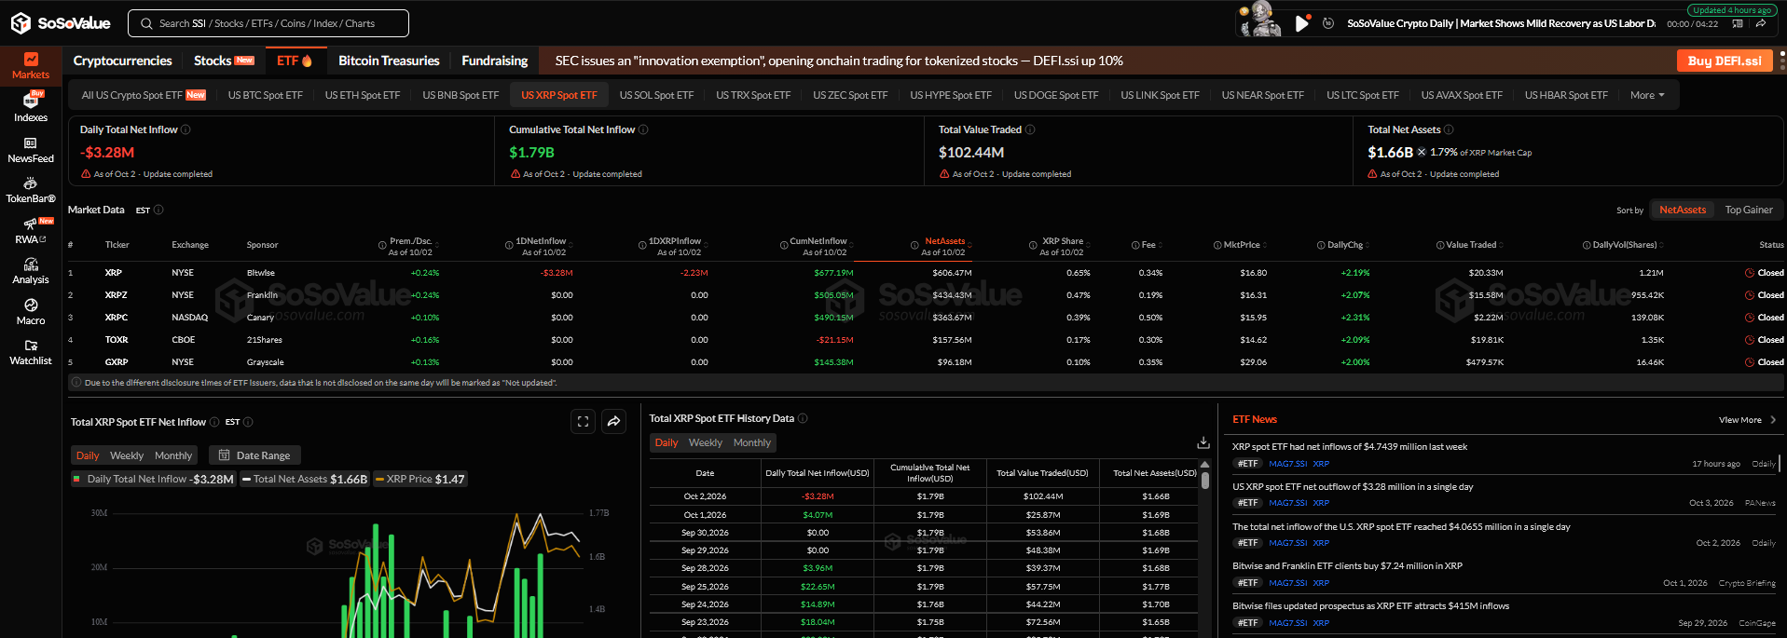Play the SoSoValue Crypto Daily audio
This screenshot has height=638, width=1787.
pos(1301,23)
